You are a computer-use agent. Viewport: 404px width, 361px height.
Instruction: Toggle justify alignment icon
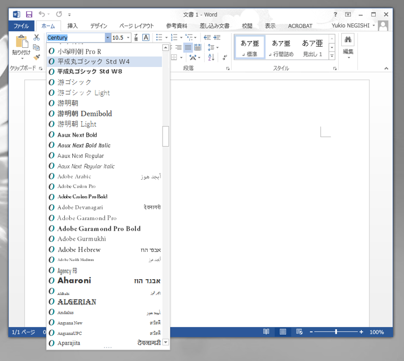click(x=188, y=47)
